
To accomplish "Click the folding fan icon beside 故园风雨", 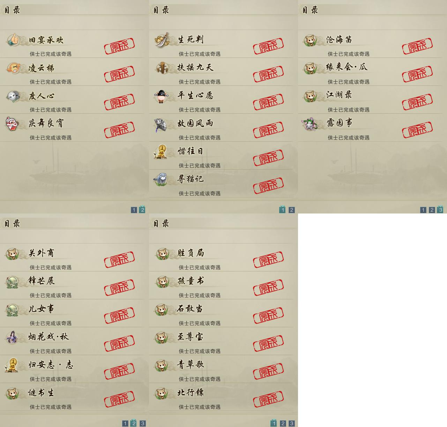I will tap(162, 125).
